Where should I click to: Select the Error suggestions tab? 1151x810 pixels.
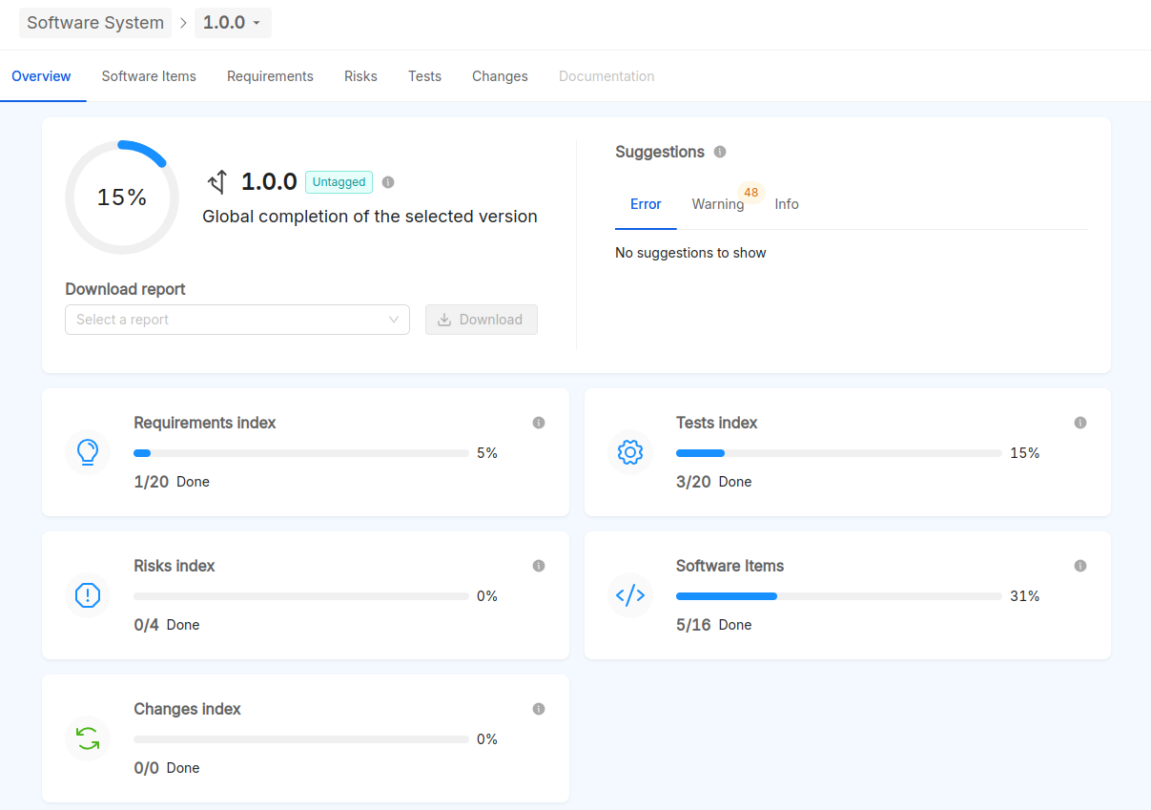point(646,204)
